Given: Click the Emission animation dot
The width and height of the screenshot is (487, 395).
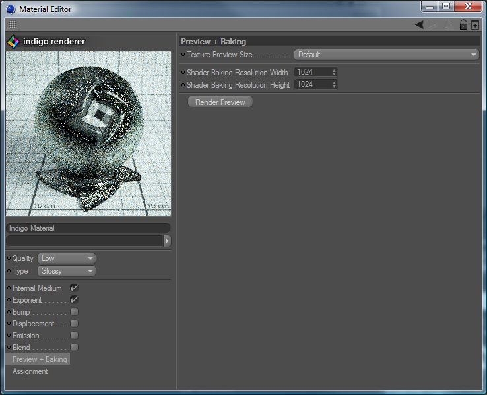Looking at the screenshot, I should pos(9,336).
